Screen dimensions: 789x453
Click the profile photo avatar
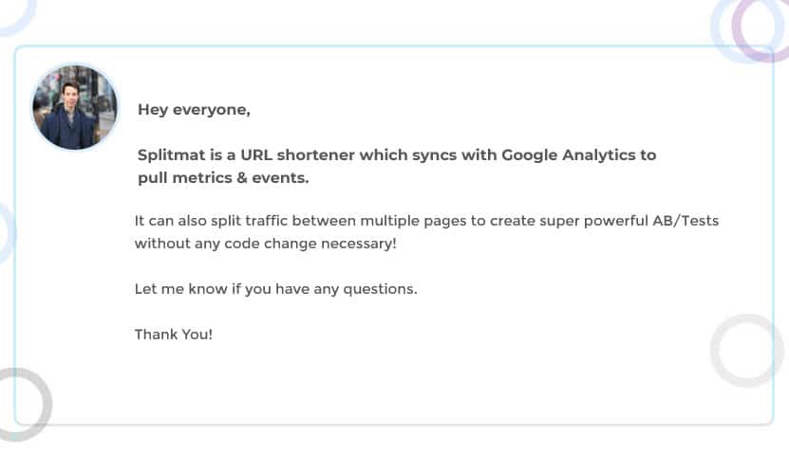pos(75,107)
